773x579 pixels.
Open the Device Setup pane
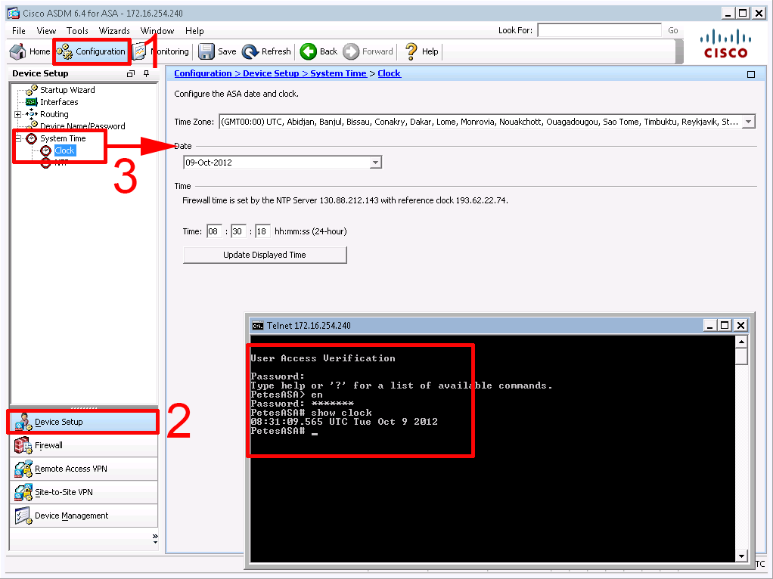pyautogui.click(x=83, y=422)
